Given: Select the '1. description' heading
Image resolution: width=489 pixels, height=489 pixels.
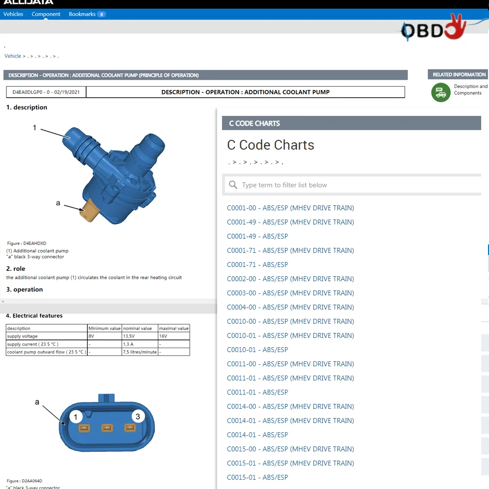Looking at the screenshot, I should 27,107.
